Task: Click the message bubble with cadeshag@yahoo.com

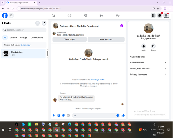Action: pos(76,98)
